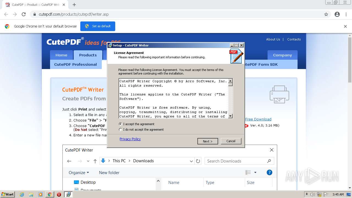Click the change view list icon

pyautogui.click(x=248, y=172)
